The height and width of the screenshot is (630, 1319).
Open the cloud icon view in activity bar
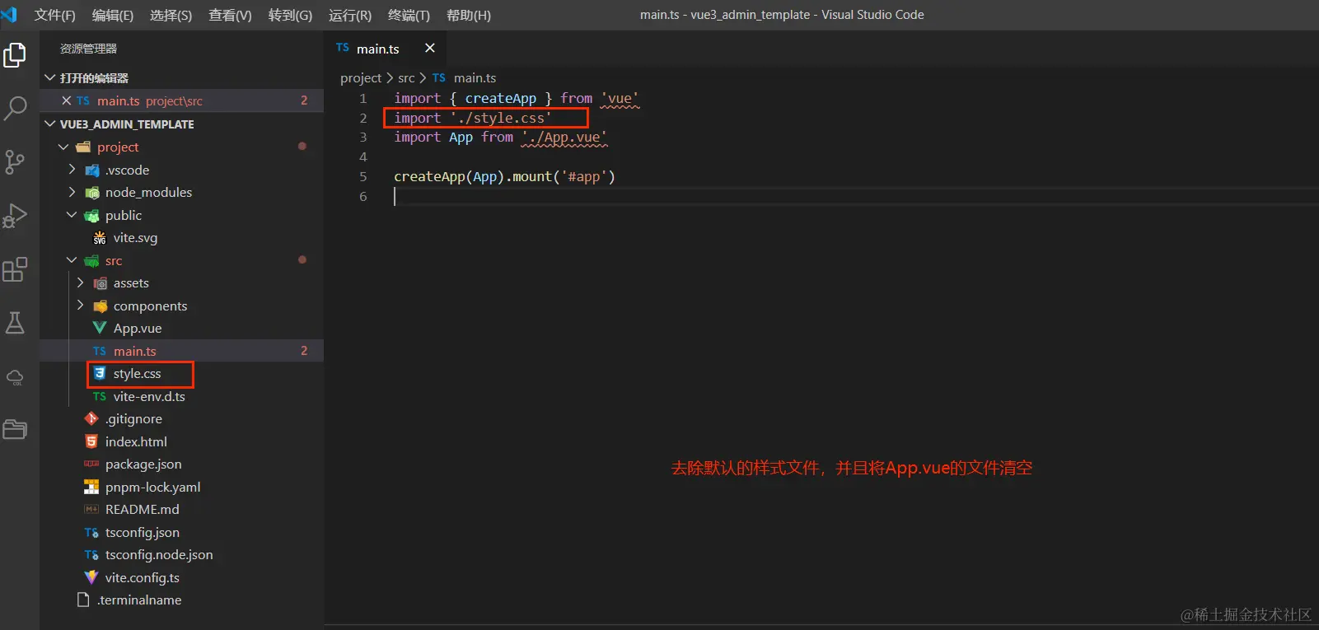coord(15,377)
